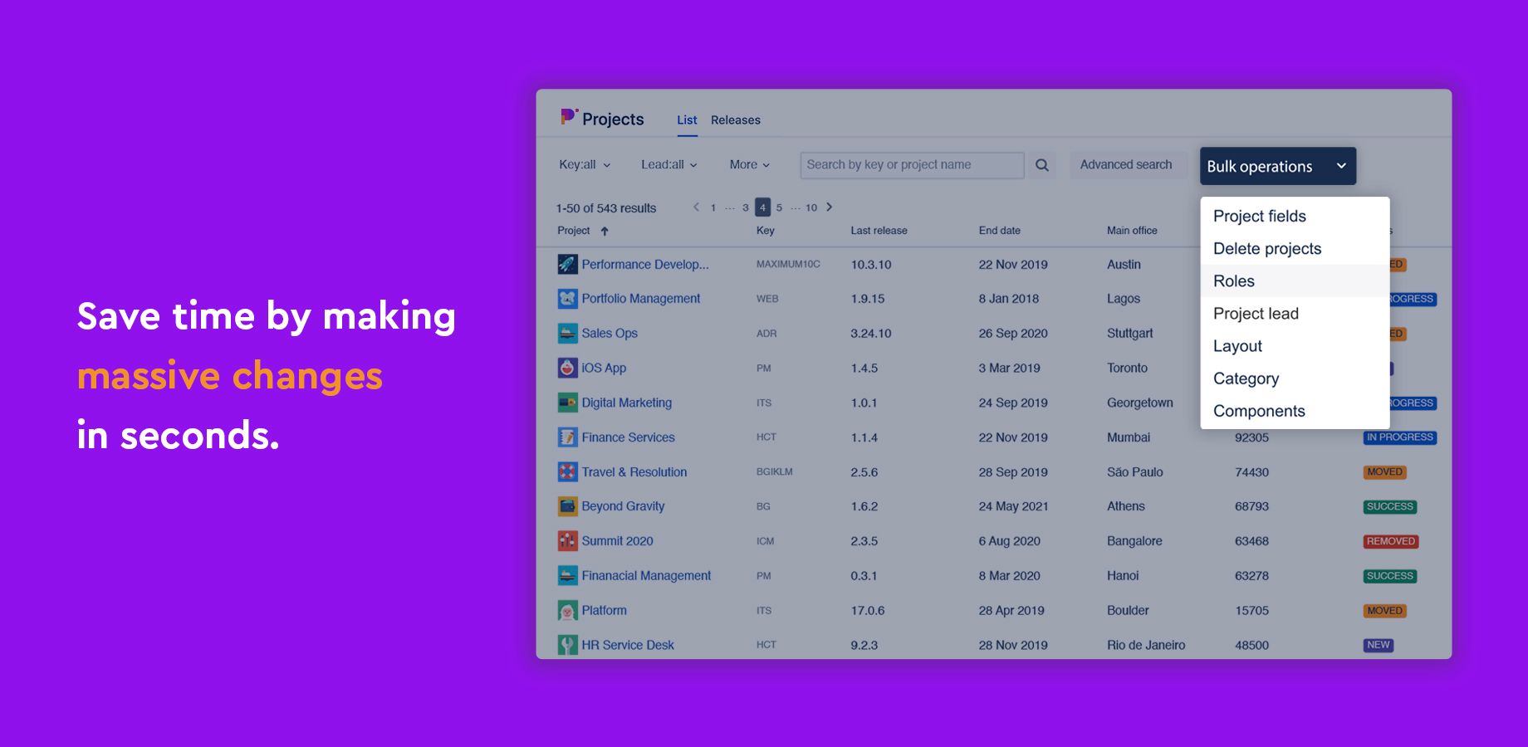Click the End date column header

tap(999, 231)
